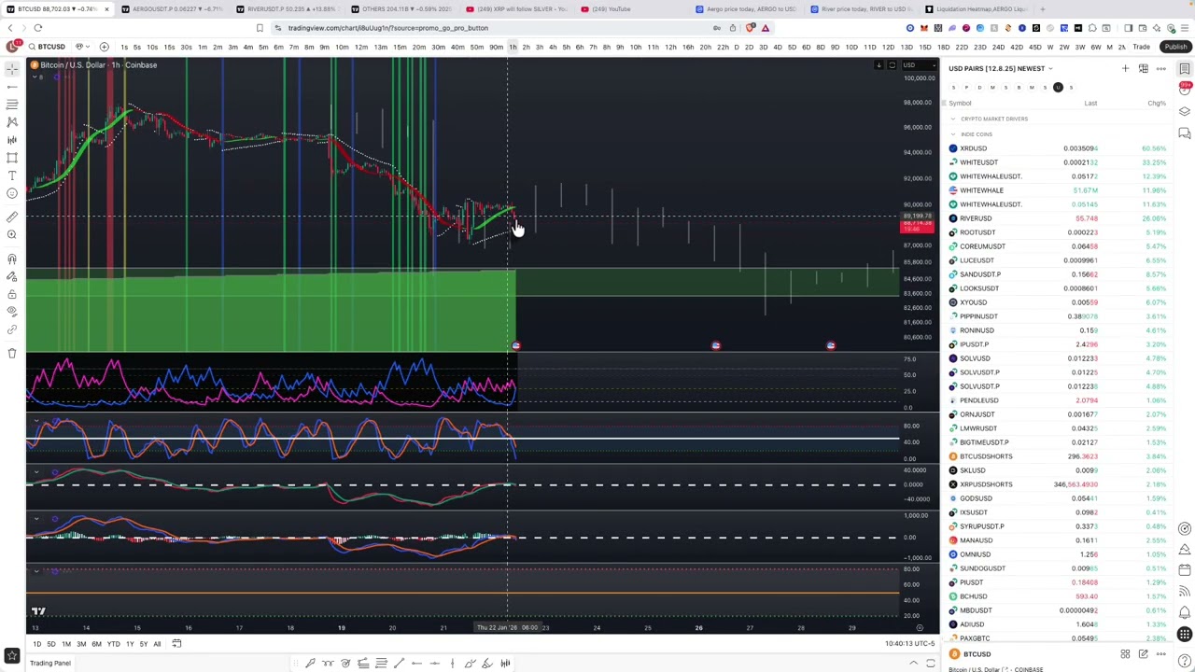This screenshot has width=1195, height=672.
Task: Collapse the bottom panel chevron
Action: (916, 664)
